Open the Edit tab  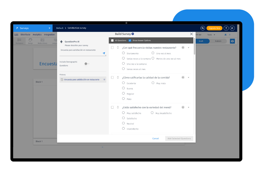point(16,35)
